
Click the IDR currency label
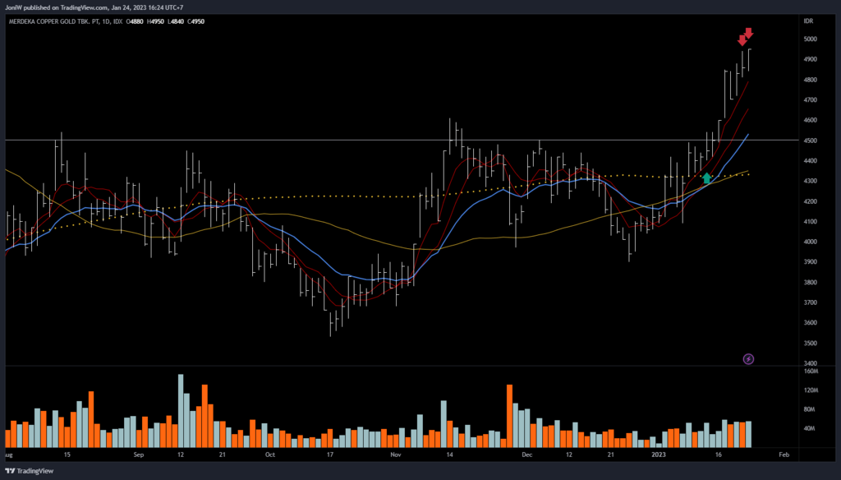pyautogui.click(x=809, y=21)
